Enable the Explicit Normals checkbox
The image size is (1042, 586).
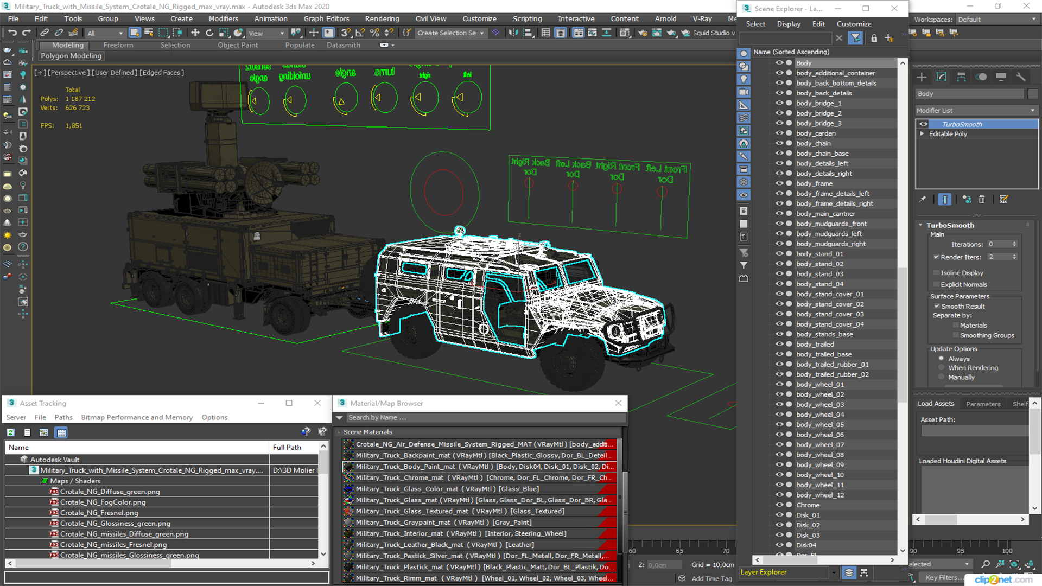[936, 285]
